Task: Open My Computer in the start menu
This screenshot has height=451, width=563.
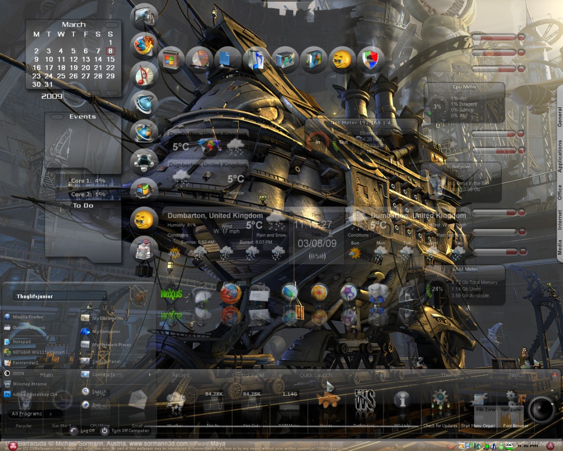Action: [101, 331]
